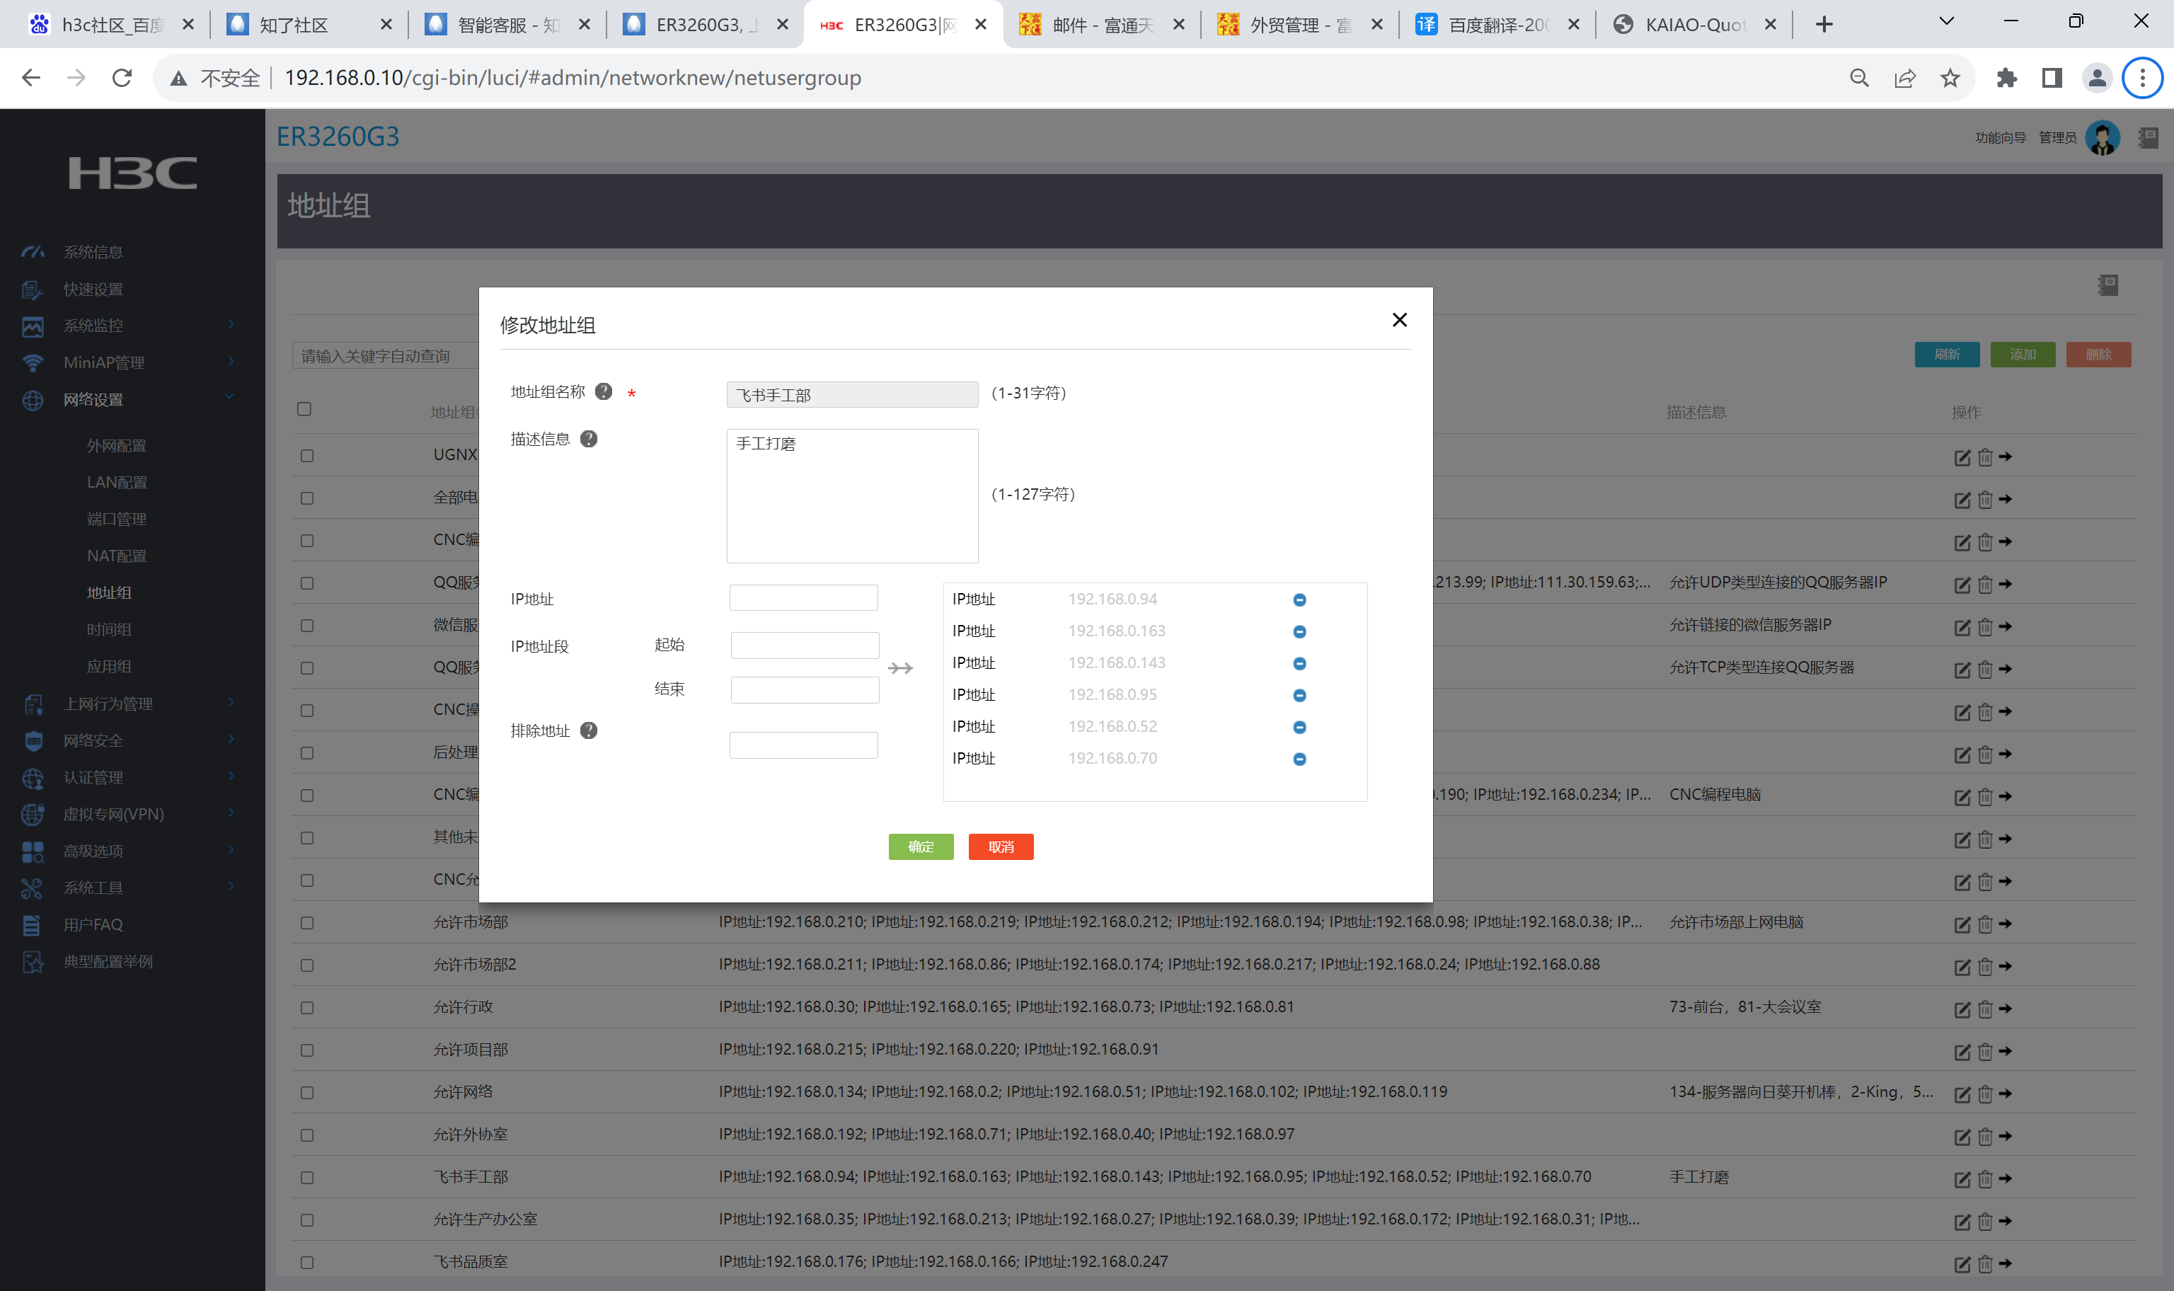Toggle the select-all header checkbox

304,409
